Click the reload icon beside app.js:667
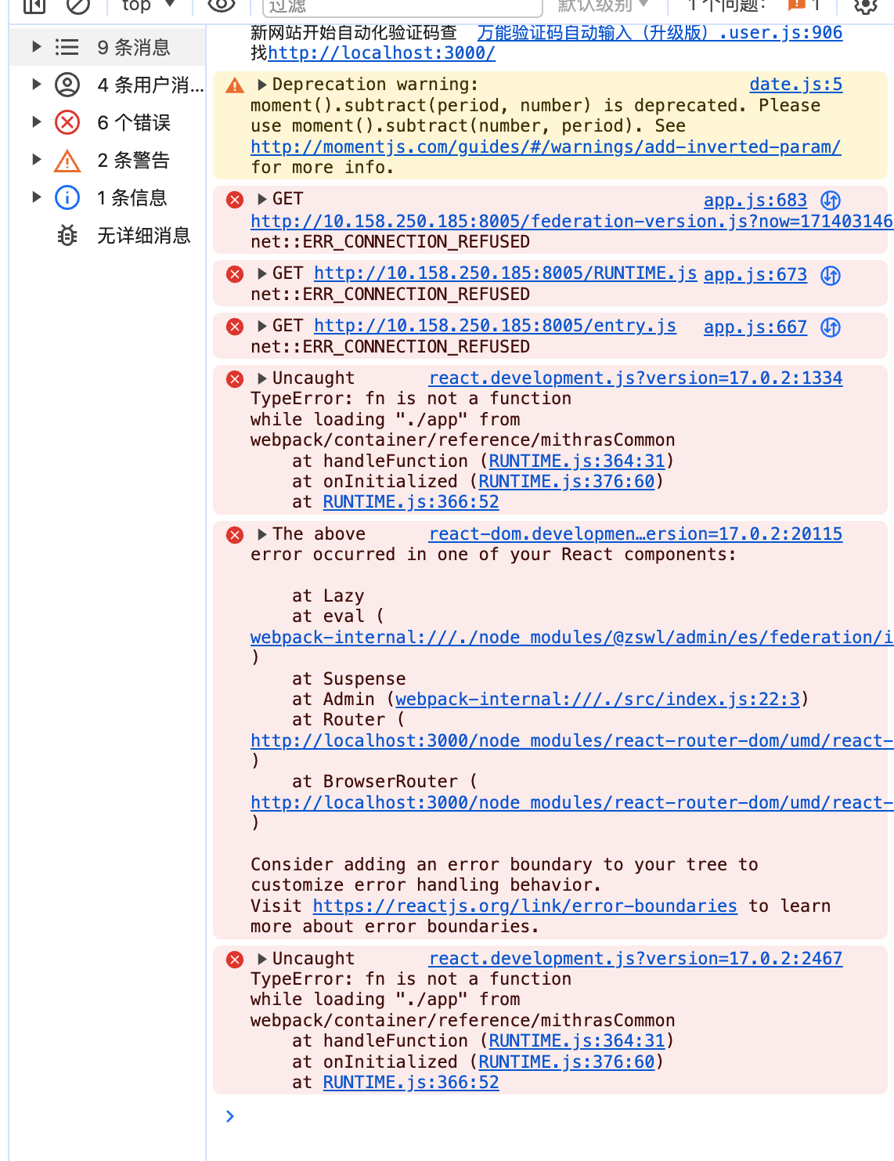 pos(831,327)
